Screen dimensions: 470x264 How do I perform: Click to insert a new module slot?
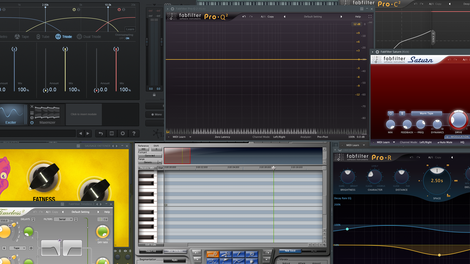tap(84, 114)
